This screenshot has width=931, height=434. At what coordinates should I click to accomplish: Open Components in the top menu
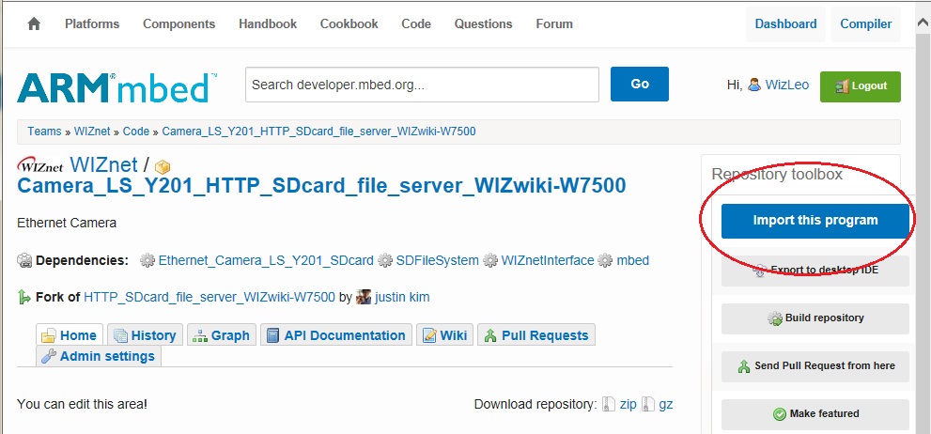(178, 23)
